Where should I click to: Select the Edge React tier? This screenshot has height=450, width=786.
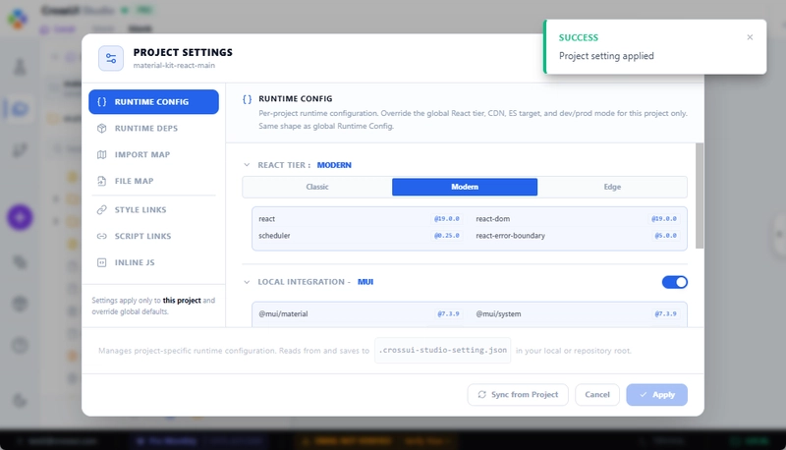612,187
